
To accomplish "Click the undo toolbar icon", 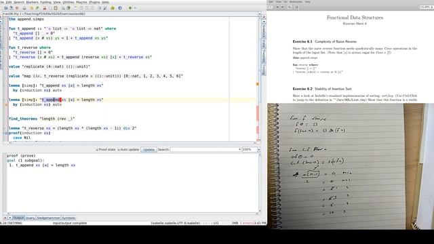I will pos(32,8).
